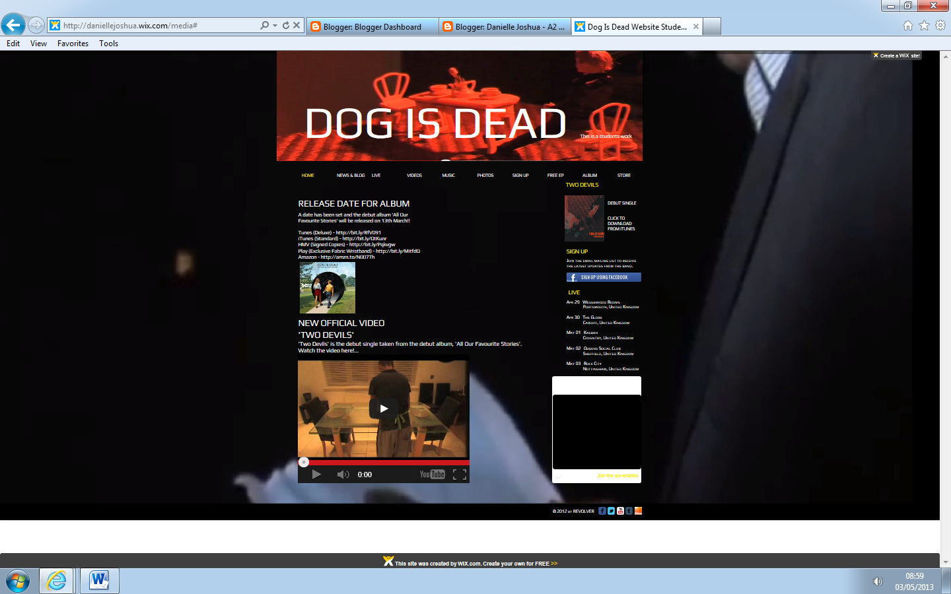Viewport: 951px width, 594px height.
Task: Open the SIGN UP nav link
Action: pyautogui.click(x=520, y=176)
